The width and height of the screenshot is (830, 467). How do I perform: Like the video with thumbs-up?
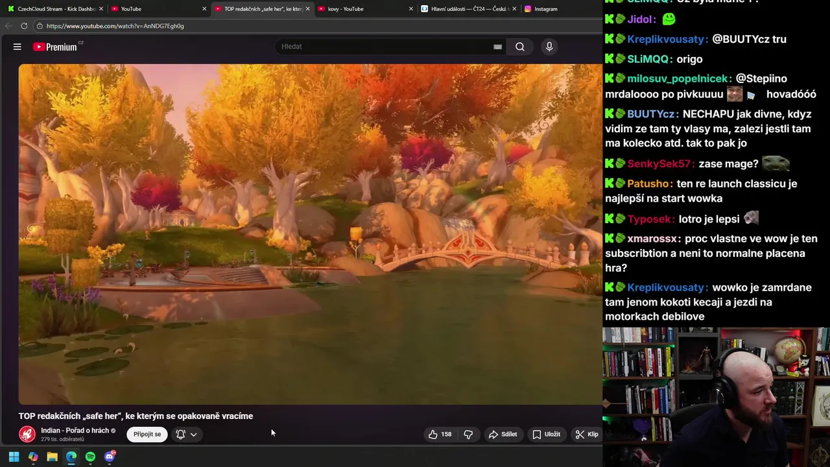click(x=440, y=435)
